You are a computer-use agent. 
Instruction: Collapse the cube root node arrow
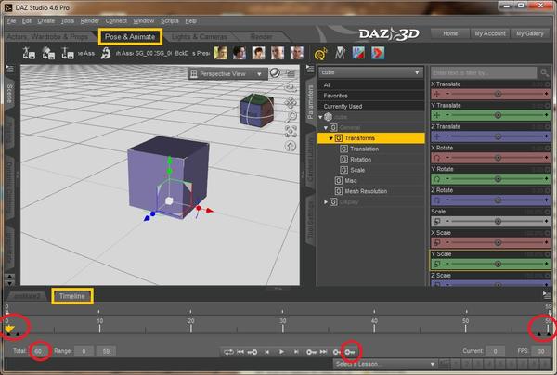coord(320,117)
